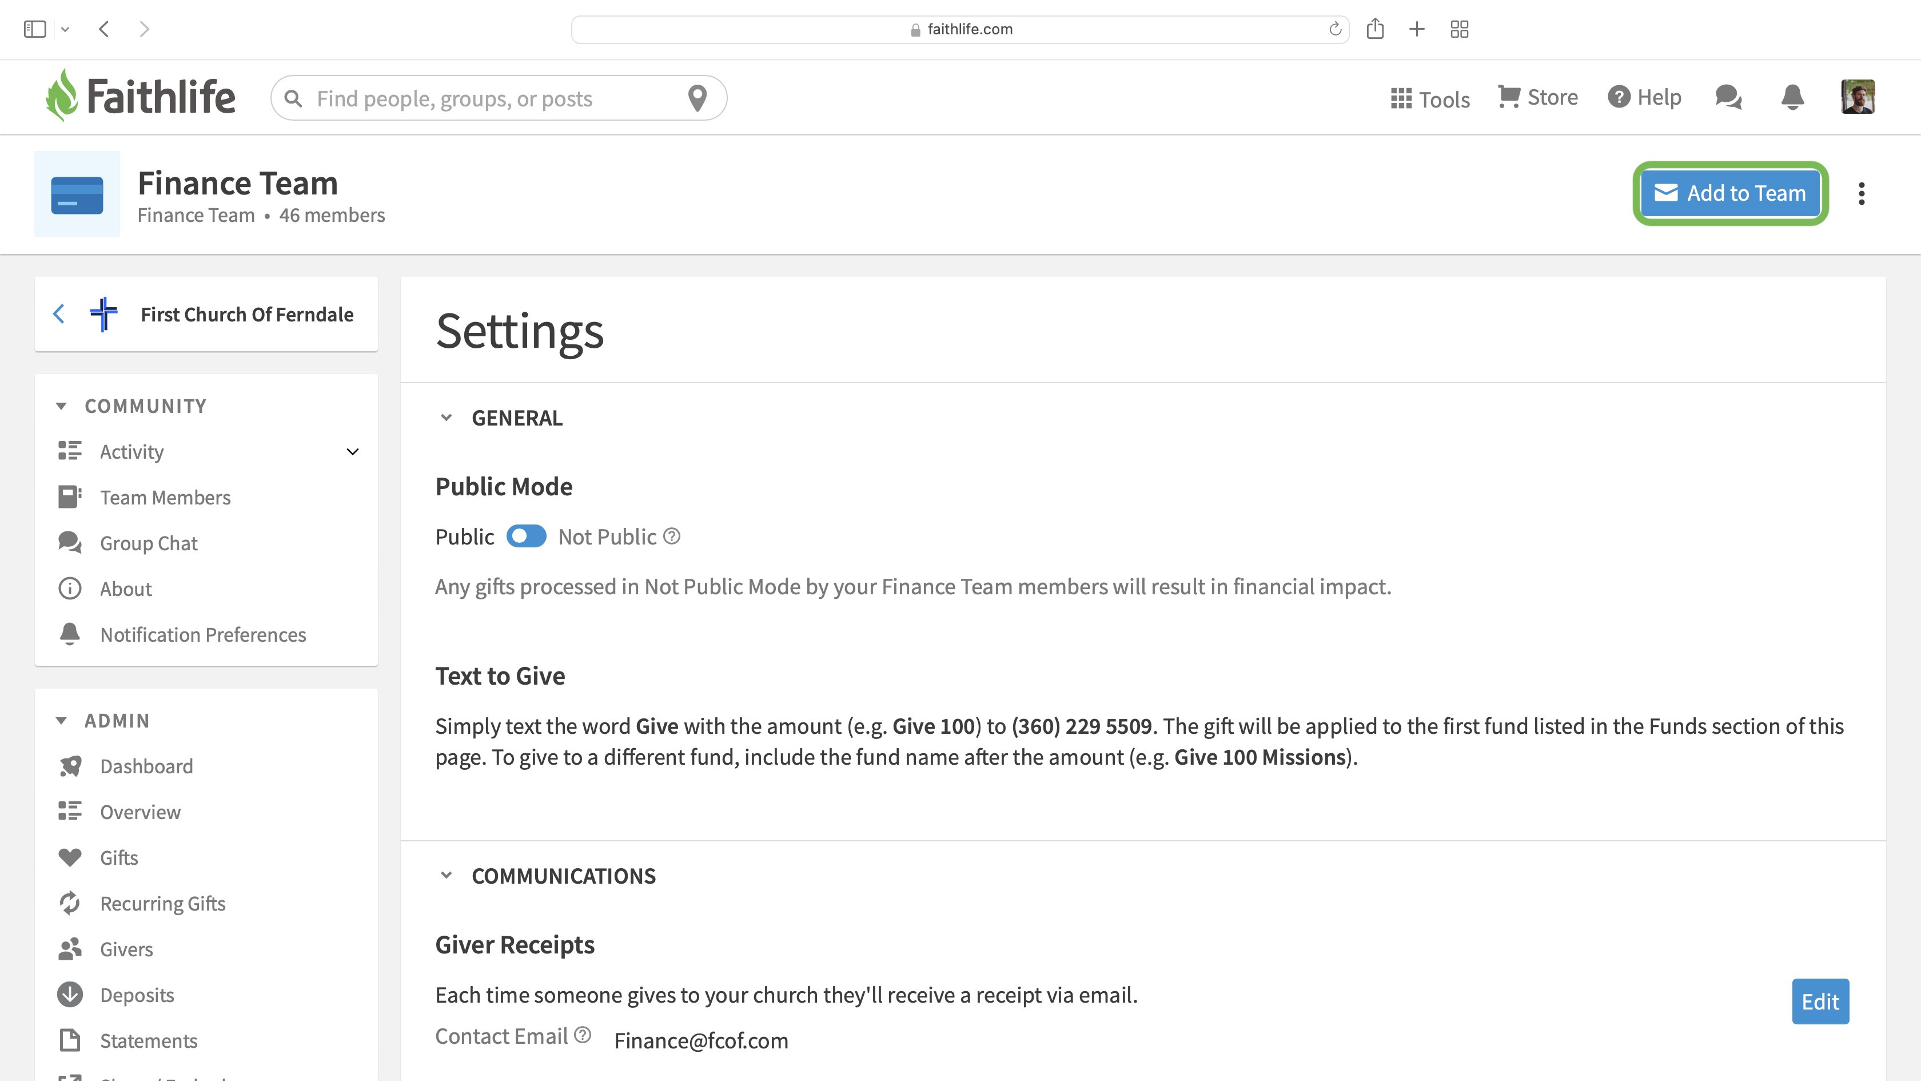Click the Statements document icon
The image size is (1921, 1081).
pyautogui.click(x=70, y=1040)
